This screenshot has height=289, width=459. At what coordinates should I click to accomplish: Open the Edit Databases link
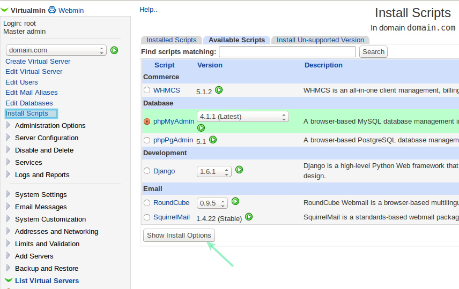[29, 103]
